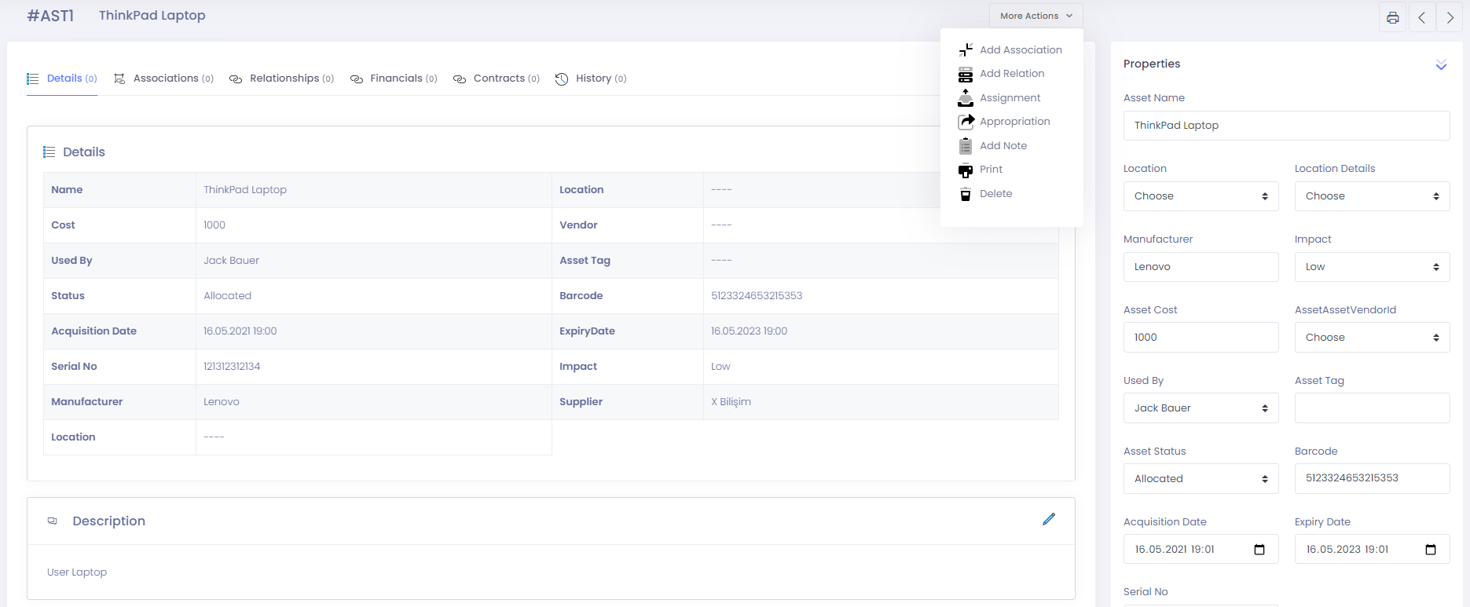Click the printer icon in top toolbar
Screen dimensions: 1470x607
click(x=1392, y=17)
